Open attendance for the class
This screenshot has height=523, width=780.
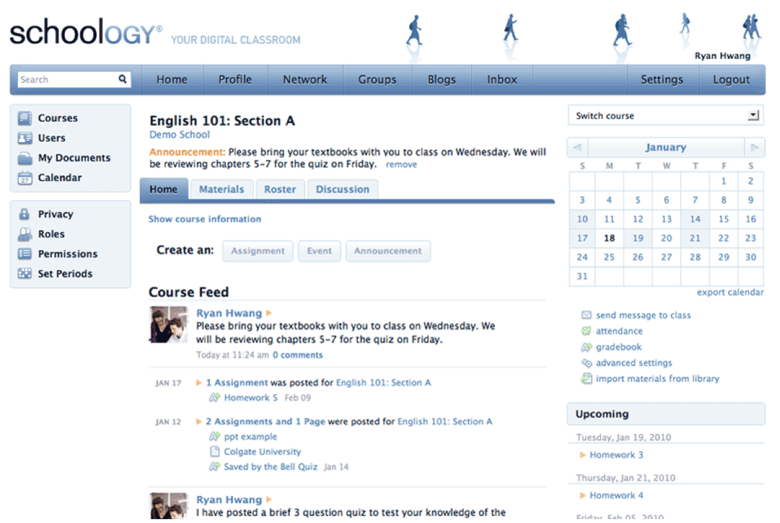click(585, 331)
